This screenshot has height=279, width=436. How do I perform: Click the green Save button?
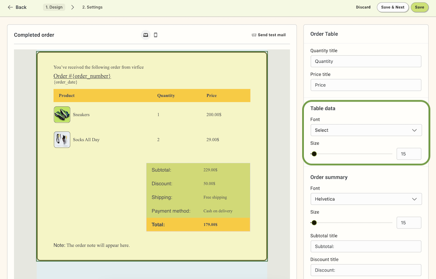point(419,7)
